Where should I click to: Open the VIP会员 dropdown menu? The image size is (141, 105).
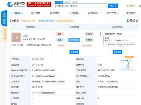(131, 6)
